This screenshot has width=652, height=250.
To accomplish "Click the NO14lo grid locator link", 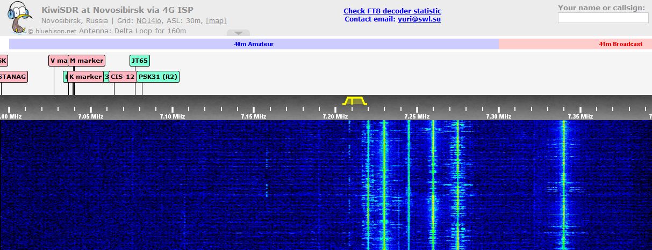I will pos(143,21).
